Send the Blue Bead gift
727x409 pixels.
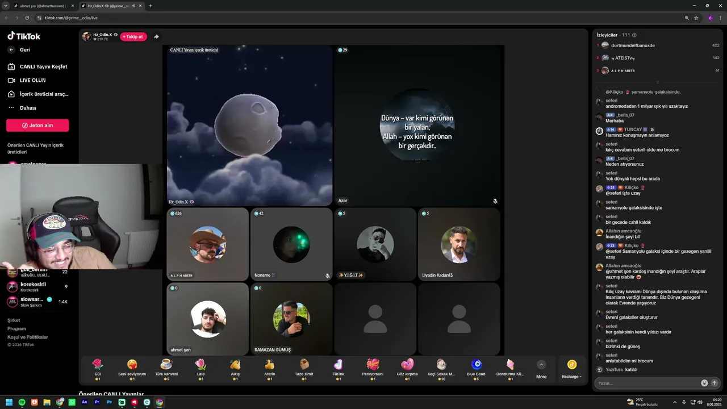point(476,369)
